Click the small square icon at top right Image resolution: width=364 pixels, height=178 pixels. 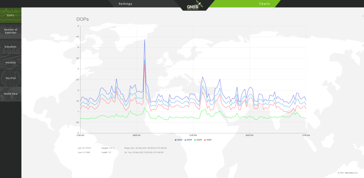tap(362, 16)
